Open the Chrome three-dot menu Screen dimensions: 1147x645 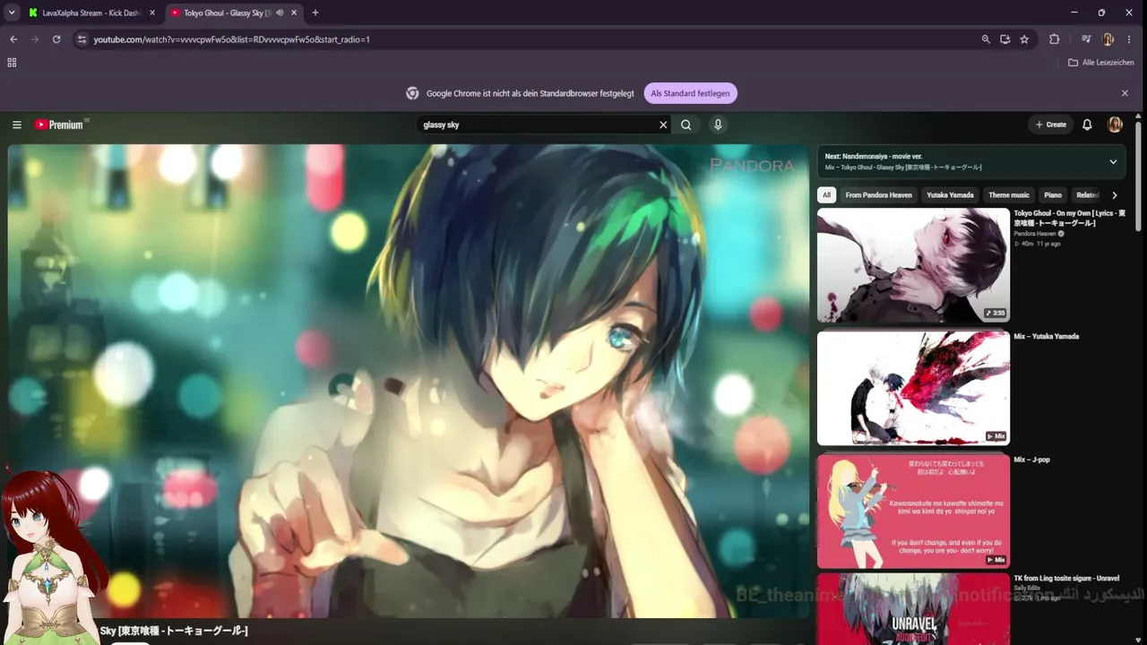(1130, 39)
